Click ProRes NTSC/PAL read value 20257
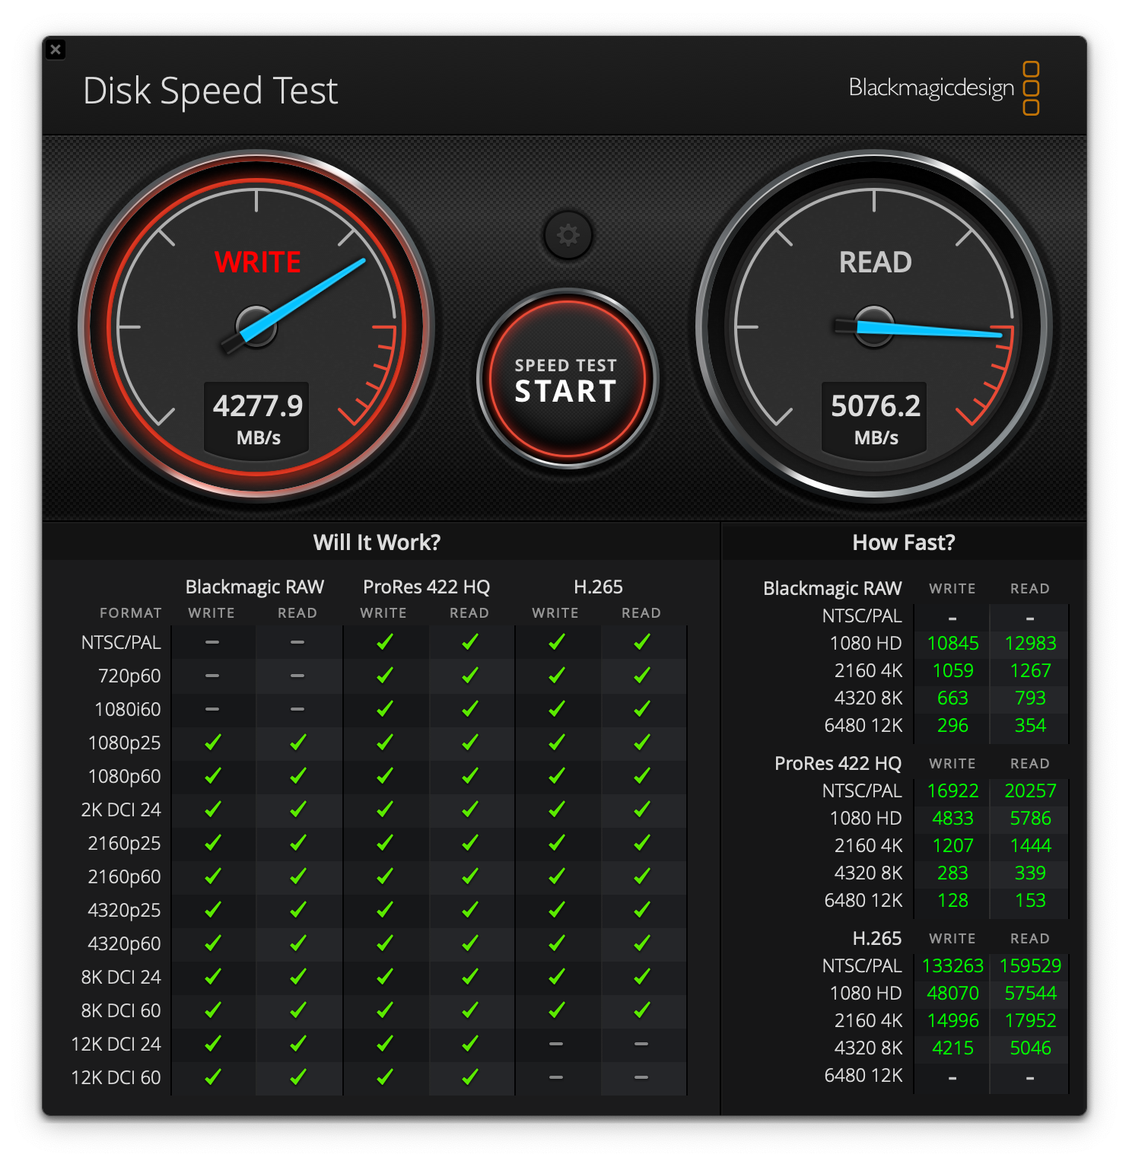Screen dimensions: 1129x1164 click(x=1030, y=791)
